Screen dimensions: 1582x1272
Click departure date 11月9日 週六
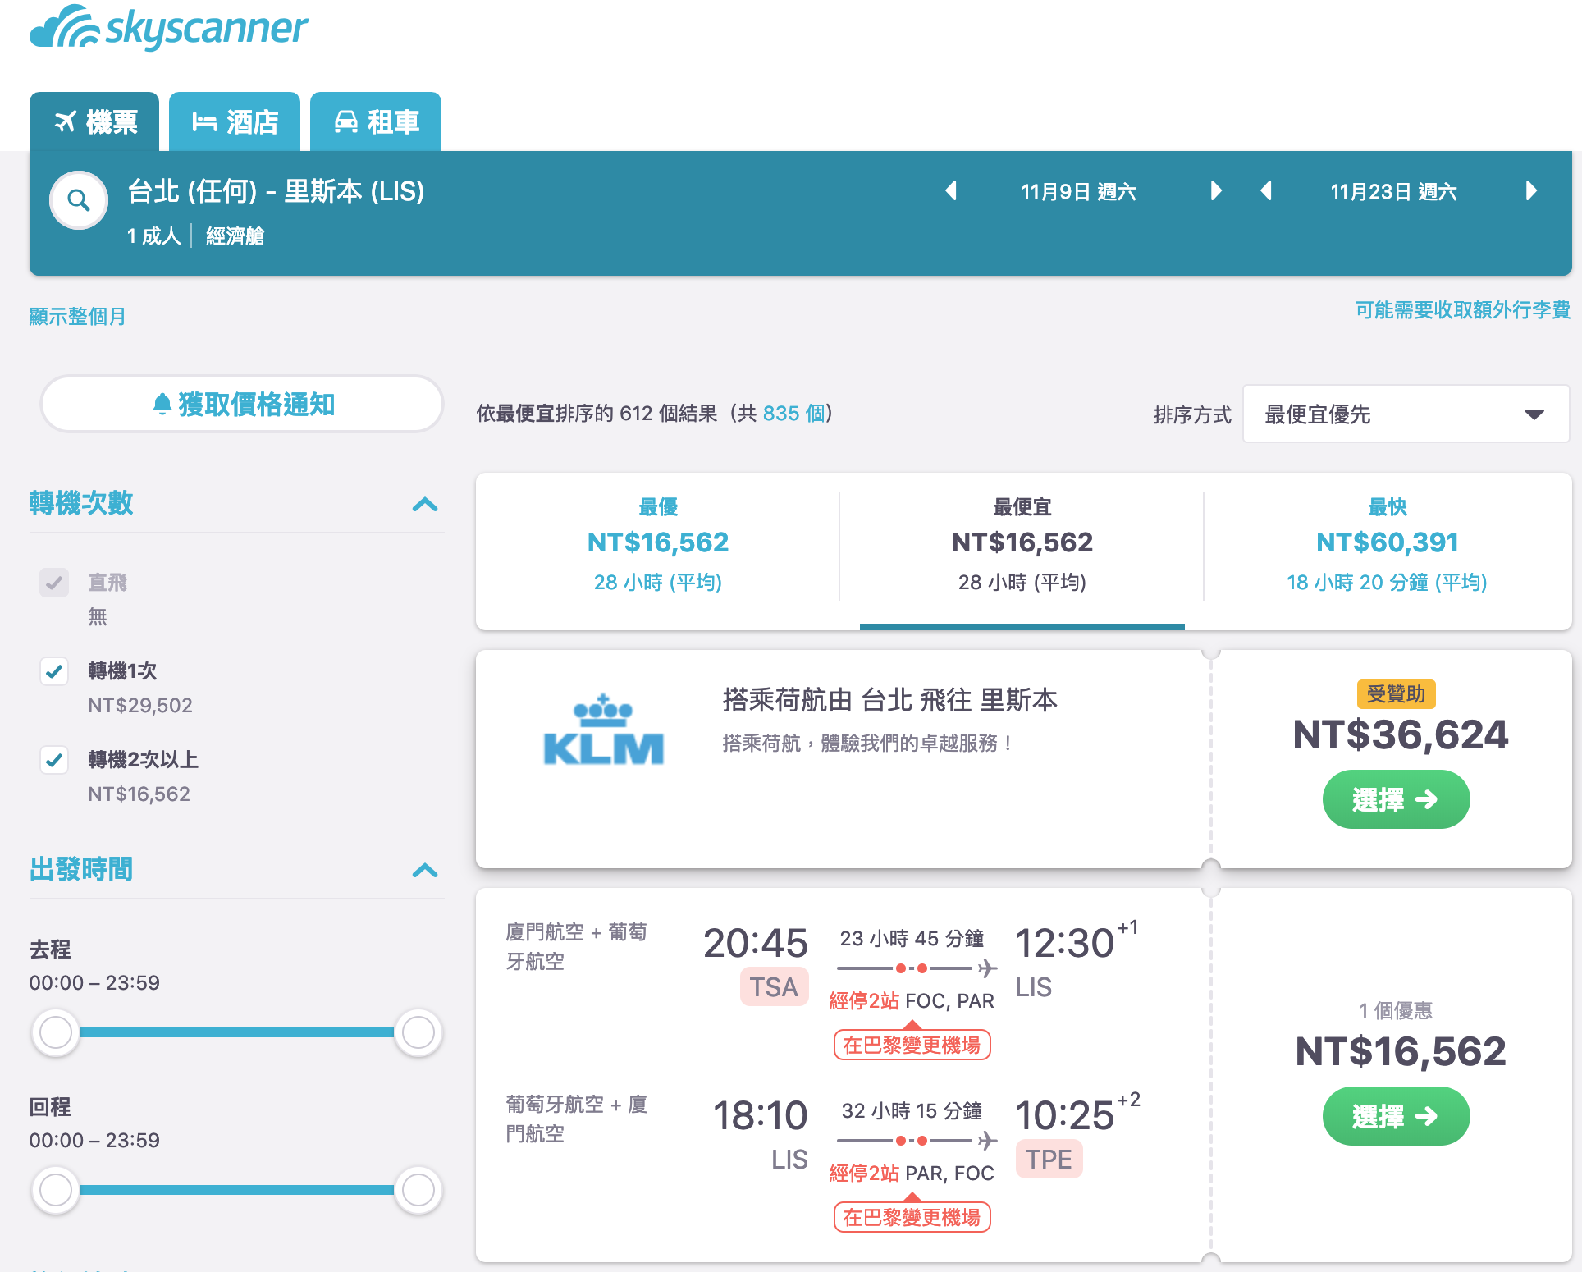(x=1078, y=191)
